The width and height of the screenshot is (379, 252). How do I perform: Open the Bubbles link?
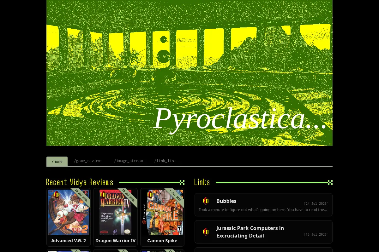[x=226, y=201]
